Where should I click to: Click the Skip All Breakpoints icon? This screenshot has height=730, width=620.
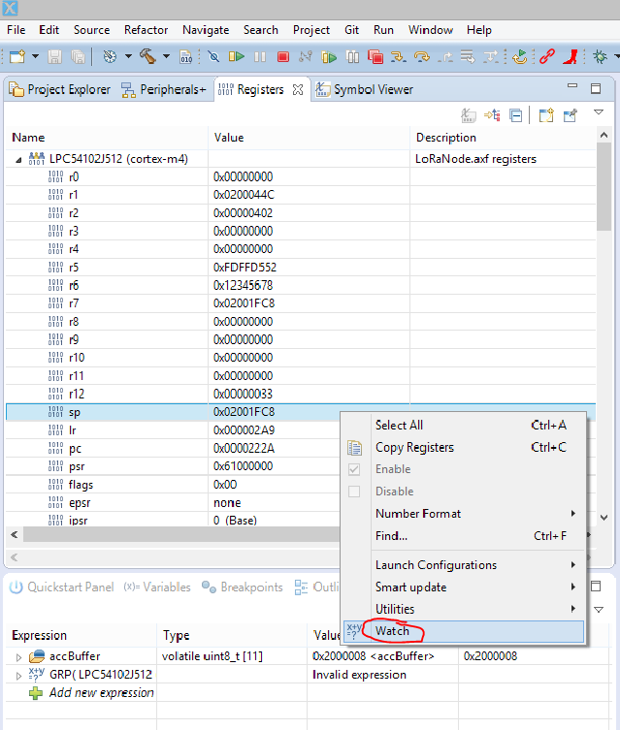213,57
